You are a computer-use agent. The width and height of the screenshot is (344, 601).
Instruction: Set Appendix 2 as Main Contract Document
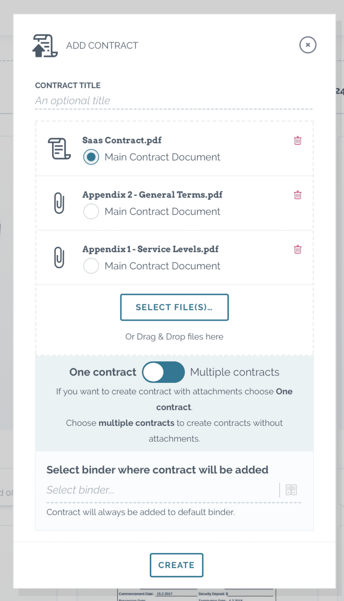[91, 212]
